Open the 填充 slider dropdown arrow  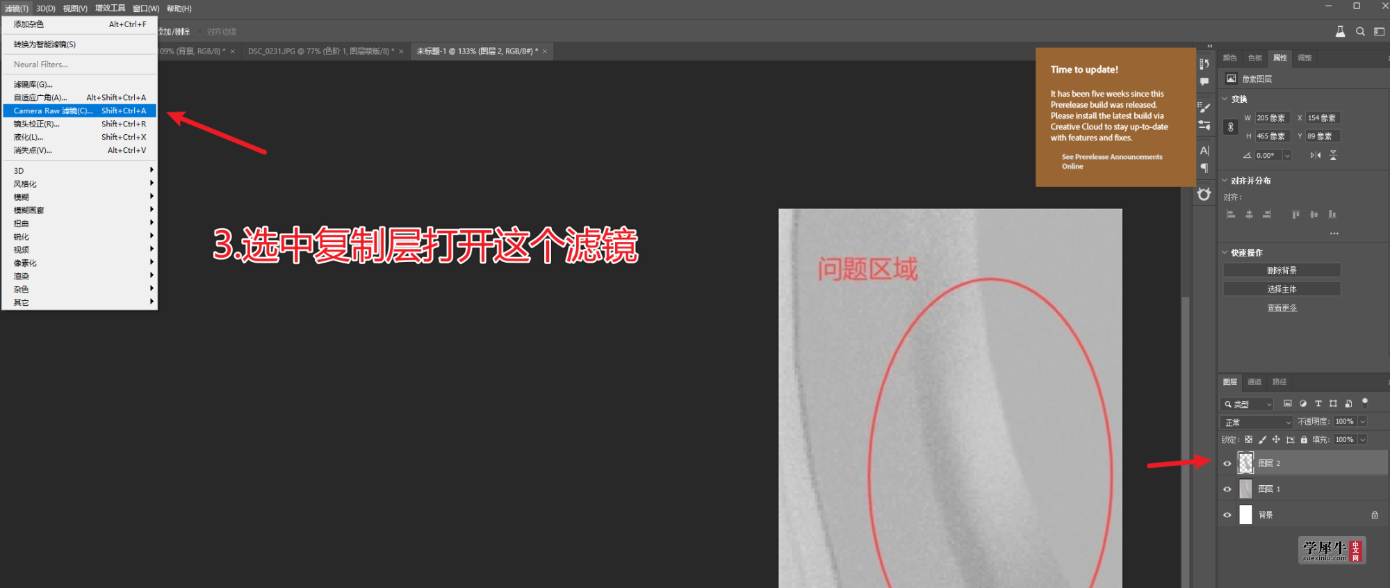pos(1362,439)
